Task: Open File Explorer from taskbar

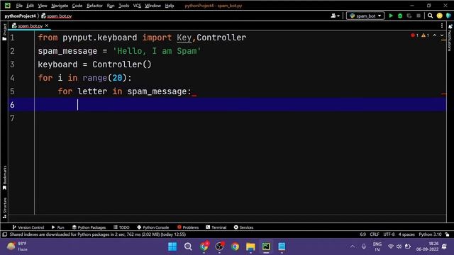Action: click(250, 246)
